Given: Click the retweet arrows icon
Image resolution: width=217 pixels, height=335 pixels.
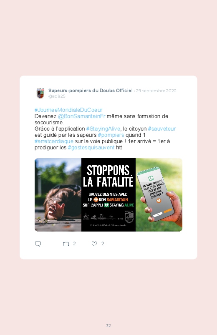Looking at the screenshot, I should [66, 244].
